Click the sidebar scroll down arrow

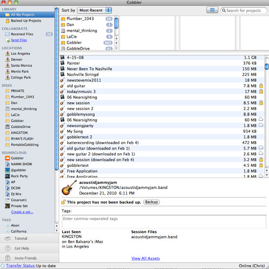pos(56,231)
